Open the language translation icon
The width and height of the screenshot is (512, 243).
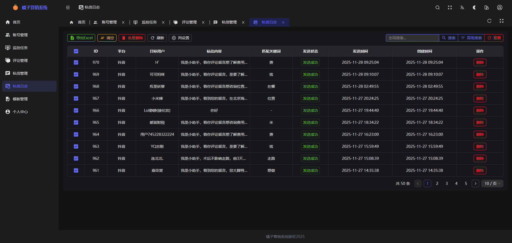462,7
